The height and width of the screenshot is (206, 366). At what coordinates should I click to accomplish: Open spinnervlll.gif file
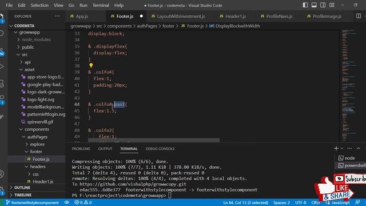pos(37,122)
